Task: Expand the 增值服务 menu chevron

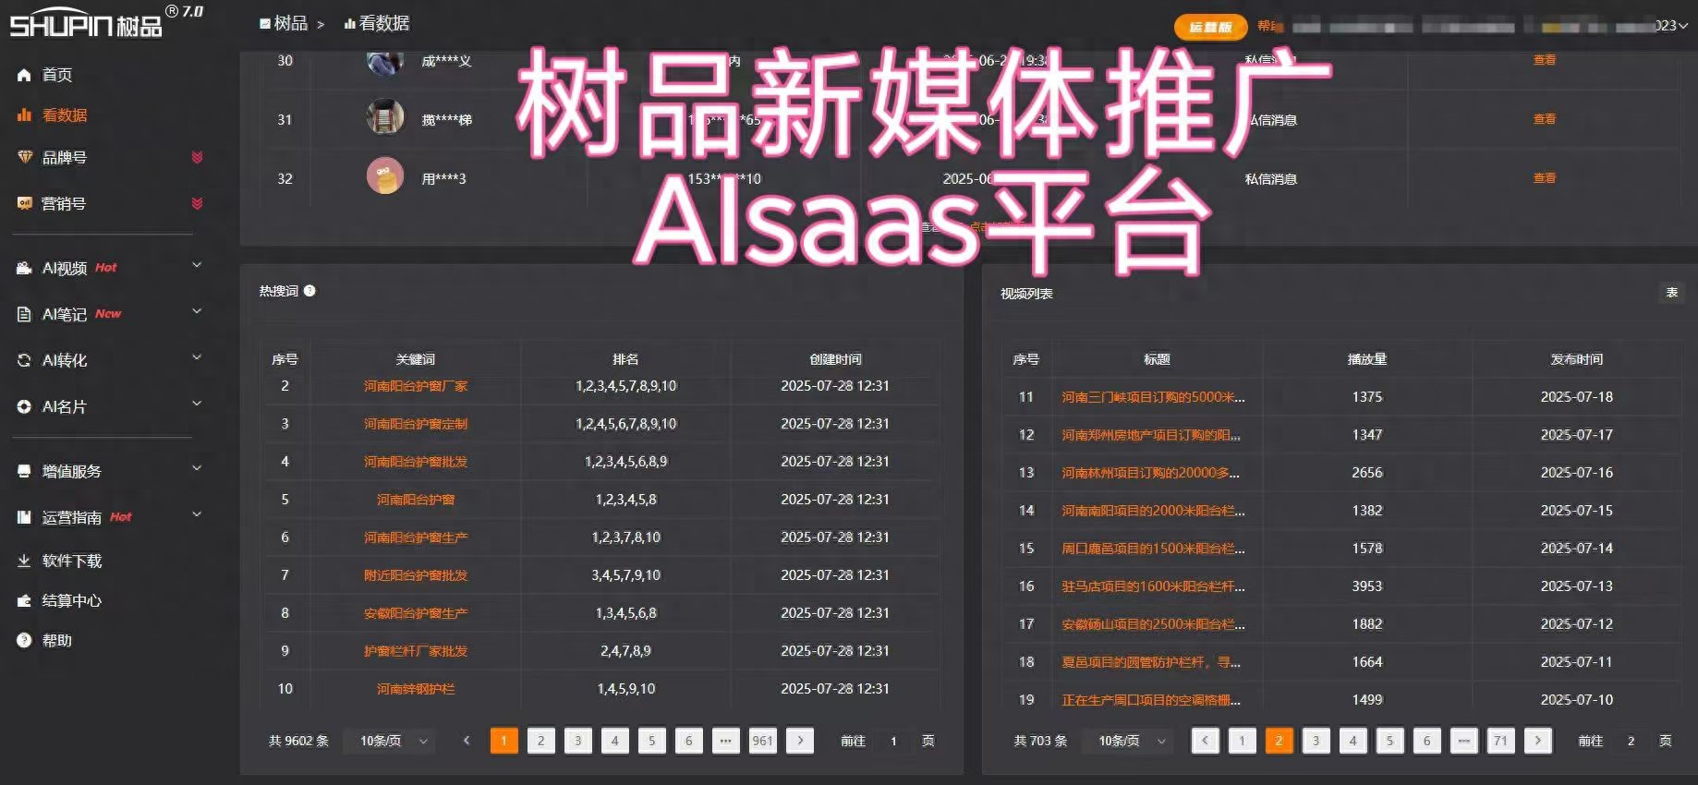Action: [197, 469]
